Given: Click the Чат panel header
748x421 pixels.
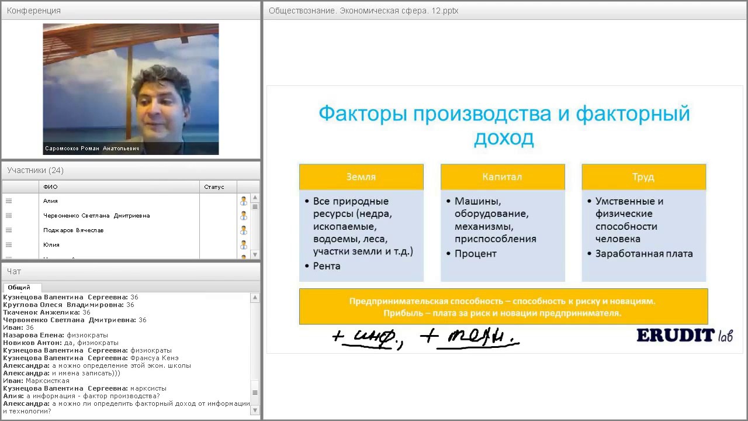Looking at the screenshot, I should 131,271.
